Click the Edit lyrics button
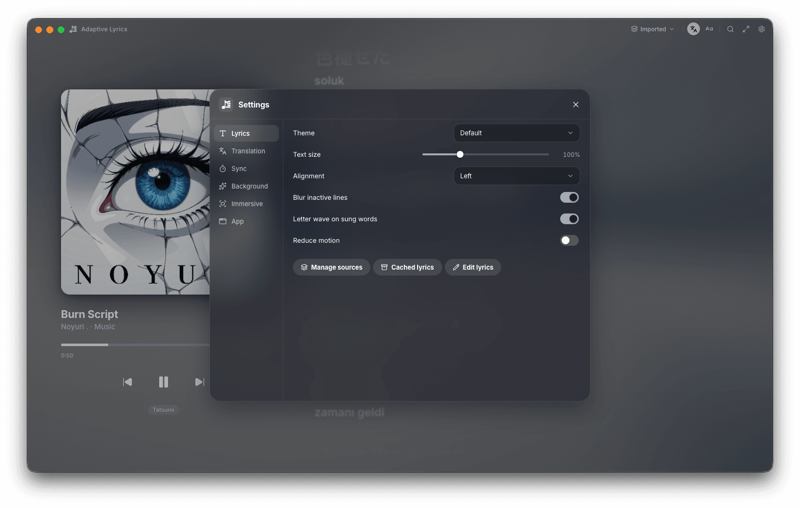Image resolution: width=800 pixels, height=508 pixels. (473, 267)
